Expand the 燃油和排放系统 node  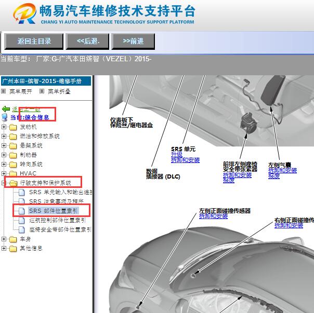point(4,136)
